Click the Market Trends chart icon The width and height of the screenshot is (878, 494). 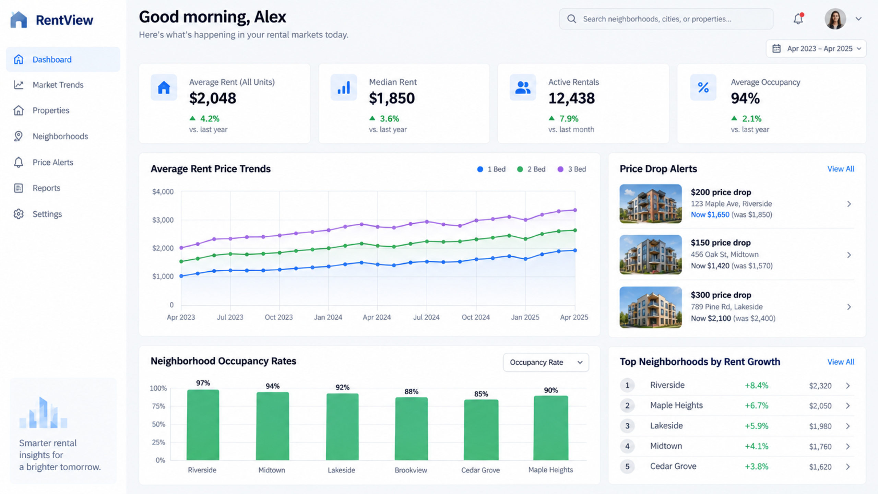(x=19, y=85)
